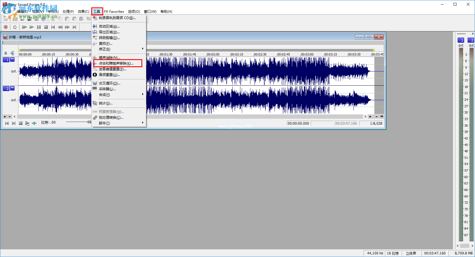Click data window Go to Start button
The width and height of the screenshot is (475, 257).
pyautogui.click(x=7, y=123)
